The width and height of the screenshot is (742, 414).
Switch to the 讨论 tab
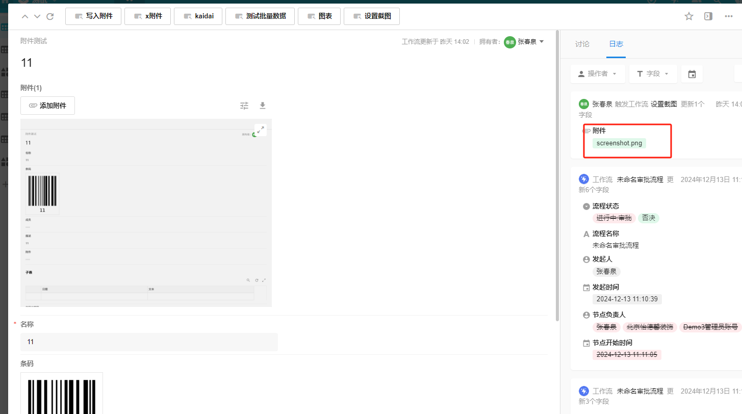click(x=582, y=44)
